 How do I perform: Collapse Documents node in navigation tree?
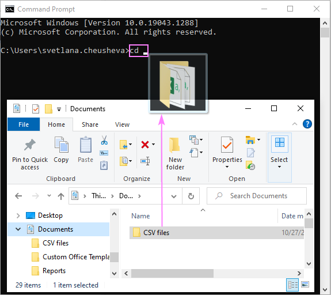point(18,229)
